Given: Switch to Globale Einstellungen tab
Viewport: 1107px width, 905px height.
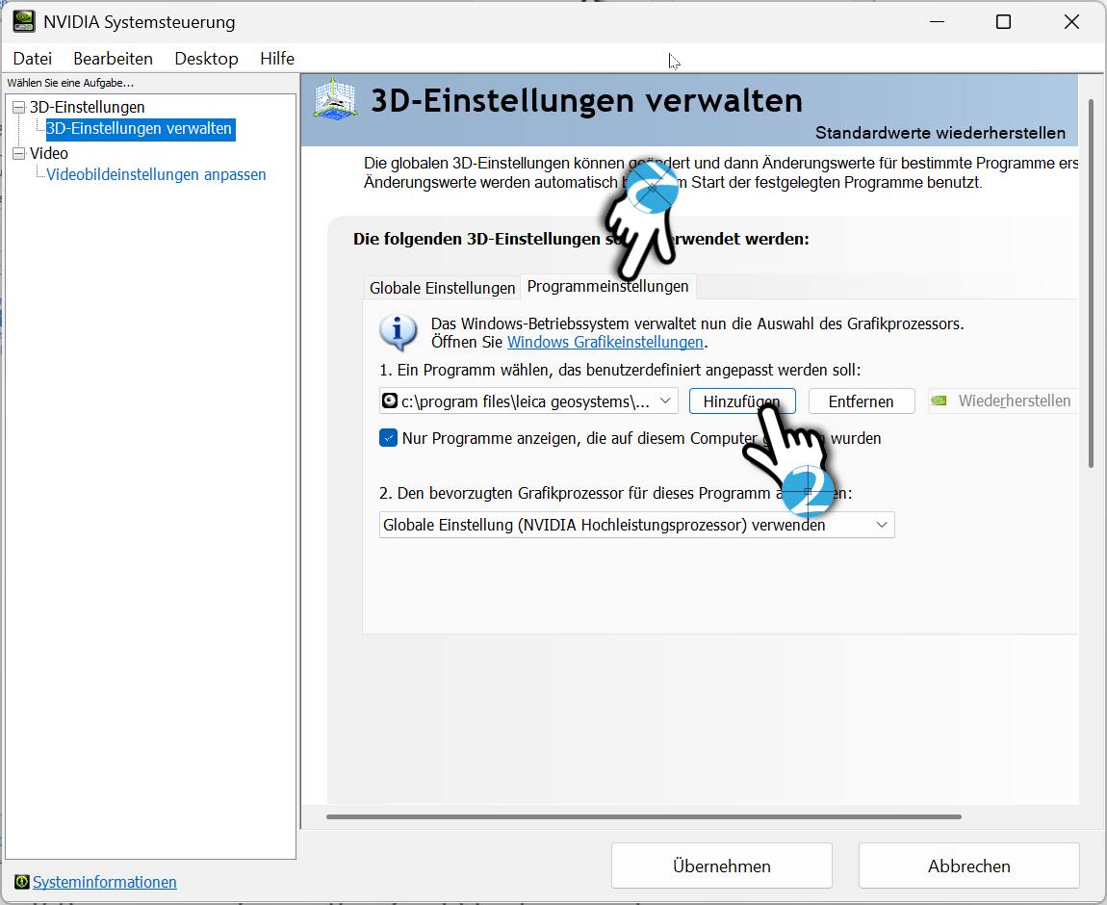Looking at the screenshot, I should pos(442,288).
